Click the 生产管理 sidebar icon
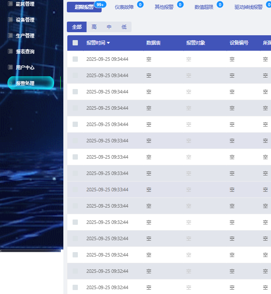 [x=10, y=36]
